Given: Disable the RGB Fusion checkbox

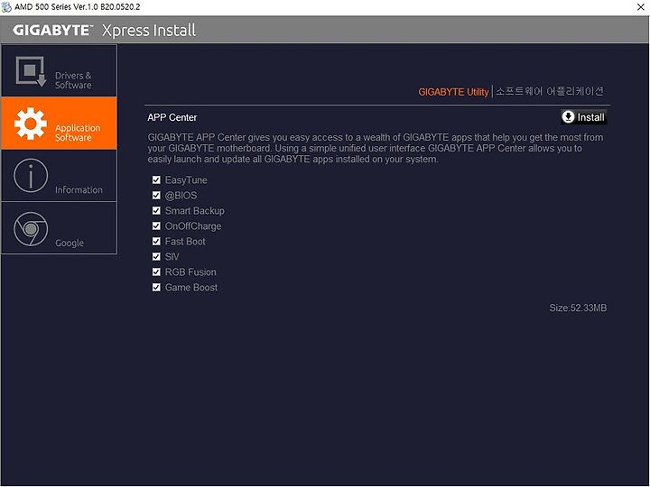Looking at the screenshot, I should point(156,271).
